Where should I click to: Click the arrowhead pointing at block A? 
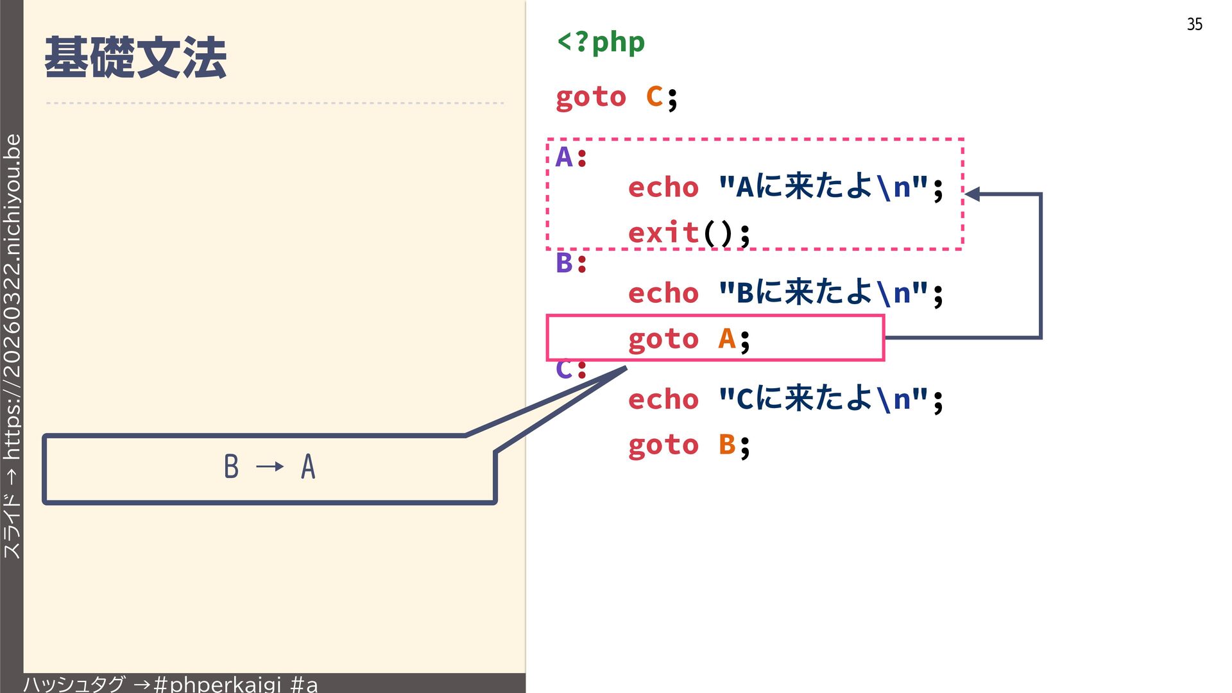[972, 194]
